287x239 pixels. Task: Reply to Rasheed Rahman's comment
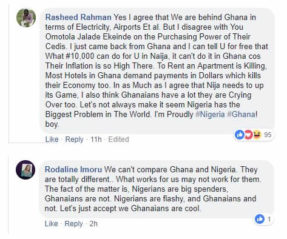(x=74, y=140)
